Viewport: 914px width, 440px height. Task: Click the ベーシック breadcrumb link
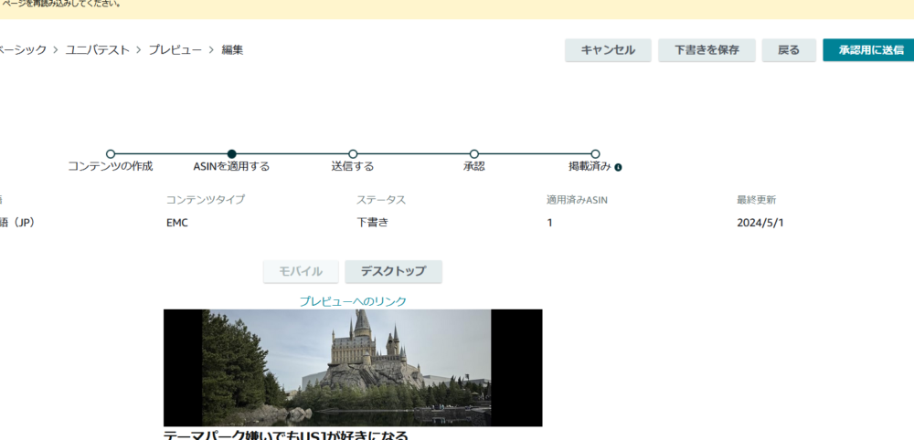23,49
